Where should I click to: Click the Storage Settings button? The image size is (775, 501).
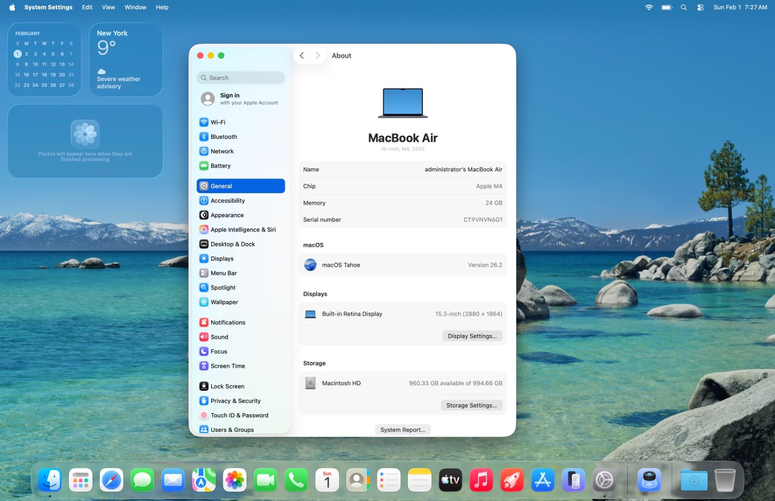(x=471, y=405)
